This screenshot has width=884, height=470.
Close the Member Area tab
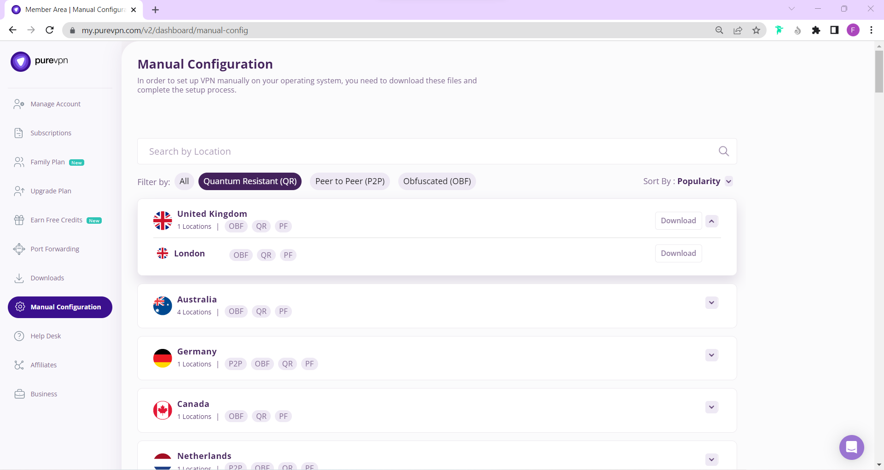pos(134,10)
